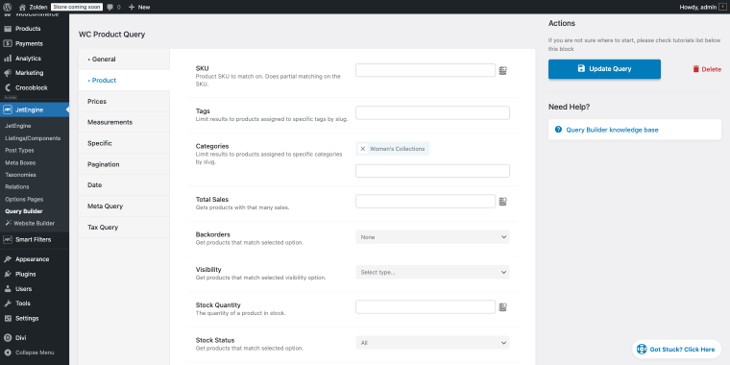Open the Backorders dropdown
The width and height of the screenshot is (730, 365).
432,237
